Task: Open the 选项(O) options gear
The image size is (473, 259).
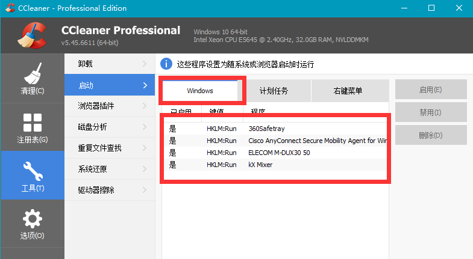Action: tap(33, 224)
